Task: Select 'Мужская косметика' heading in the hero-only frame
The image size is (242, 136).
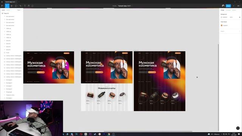Action: (36, 64)
